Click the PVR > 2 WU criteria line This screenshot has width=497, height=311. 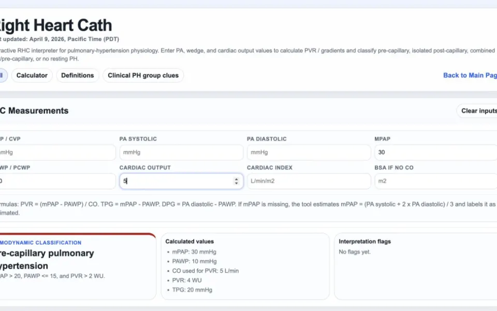click(x=52, y=276)
